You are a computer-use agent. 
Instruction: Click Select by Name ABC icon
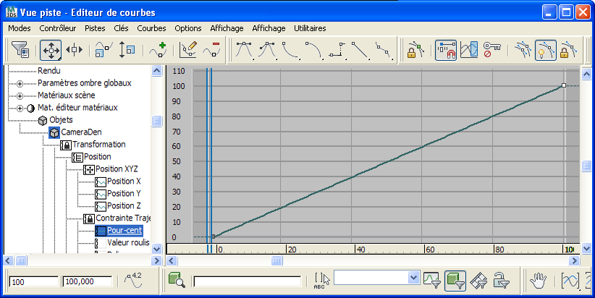(321, 281)
